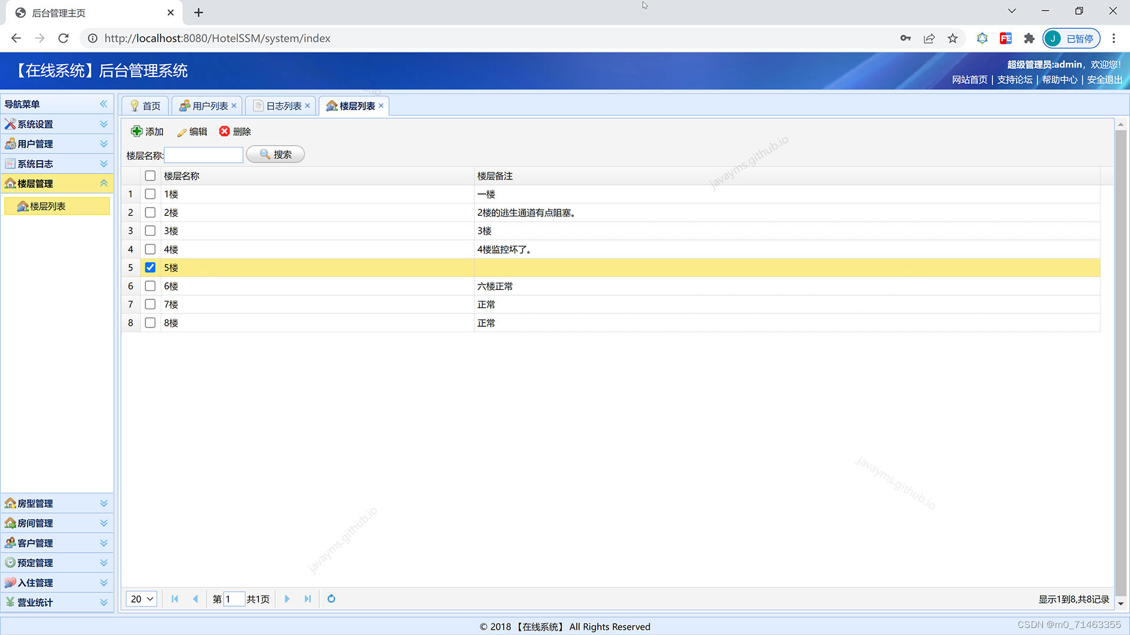Screen dimensions: 1130x635
Task: Click the 搜索 search button
Action: (275, 154)
